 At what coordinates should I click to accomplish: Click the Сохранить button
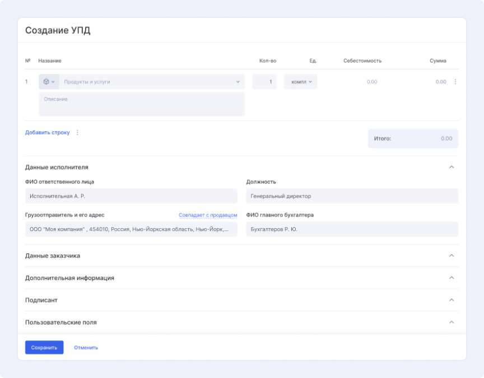coord(44,348)
